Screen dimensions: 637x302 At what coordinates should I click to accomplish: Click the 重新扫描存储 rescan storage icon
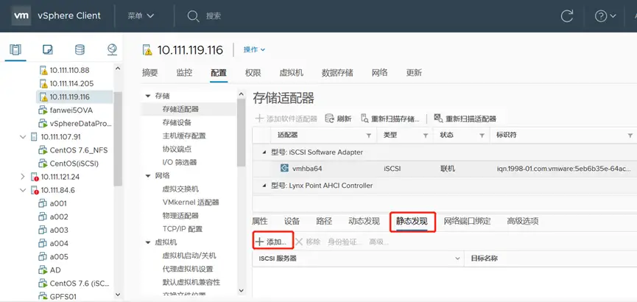[365, 119]
